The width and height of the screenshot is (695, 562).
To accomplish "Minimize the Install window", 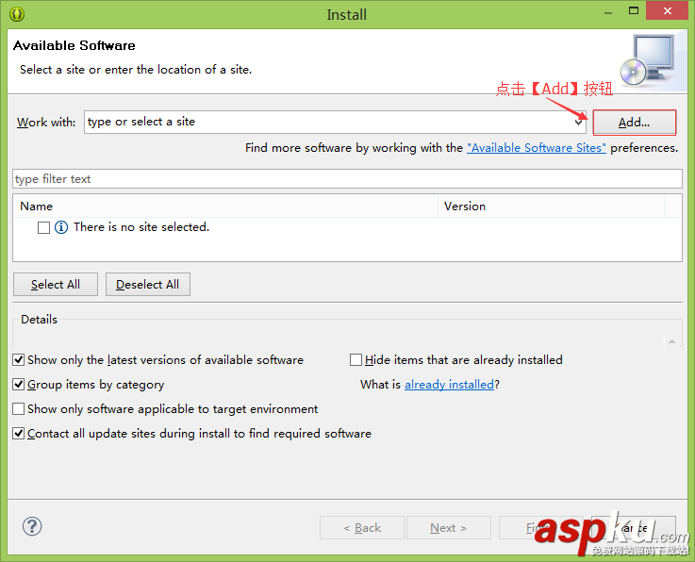I will 608,13.
